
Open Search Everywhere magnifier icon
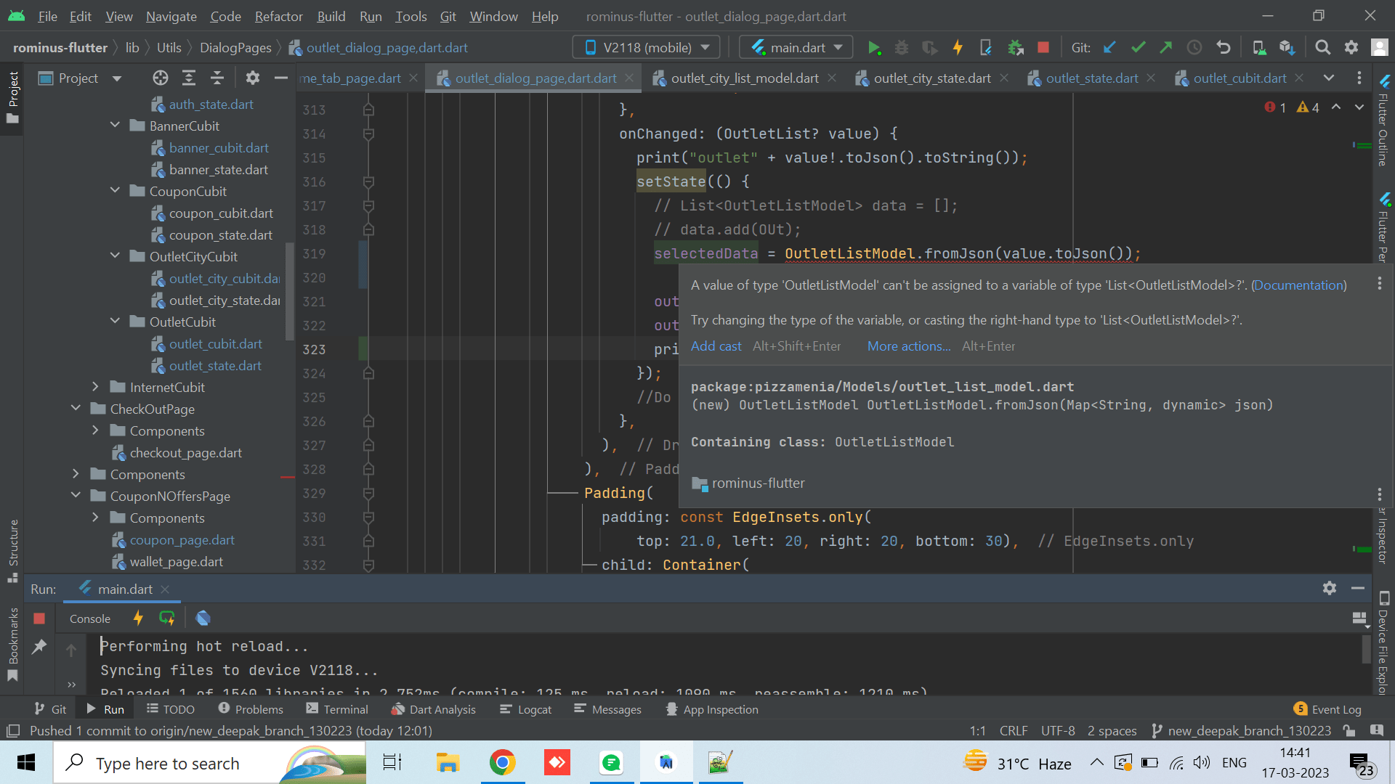coord(1323,48)
